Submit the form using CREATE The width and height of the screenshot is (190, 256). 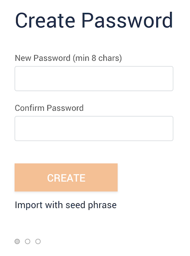[x=66, y=177]
